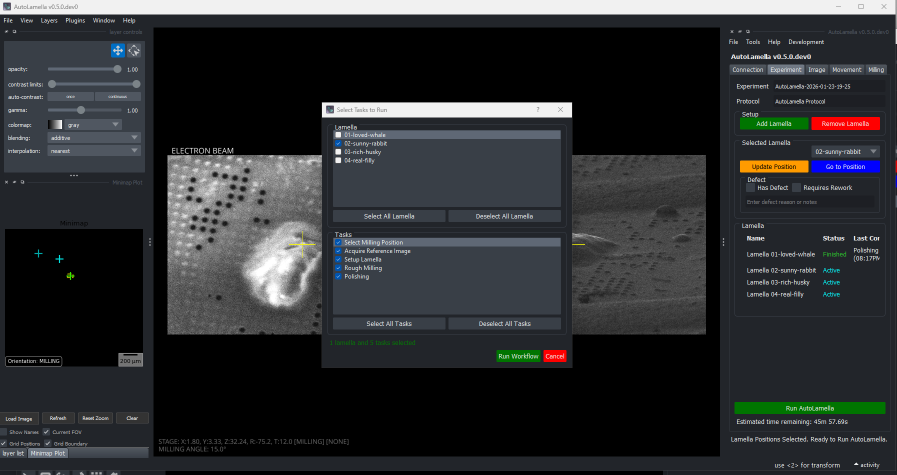This screenshot has width=897, height=475.
Task: Switch to the Milling tab
Action: tap(875, 70)
